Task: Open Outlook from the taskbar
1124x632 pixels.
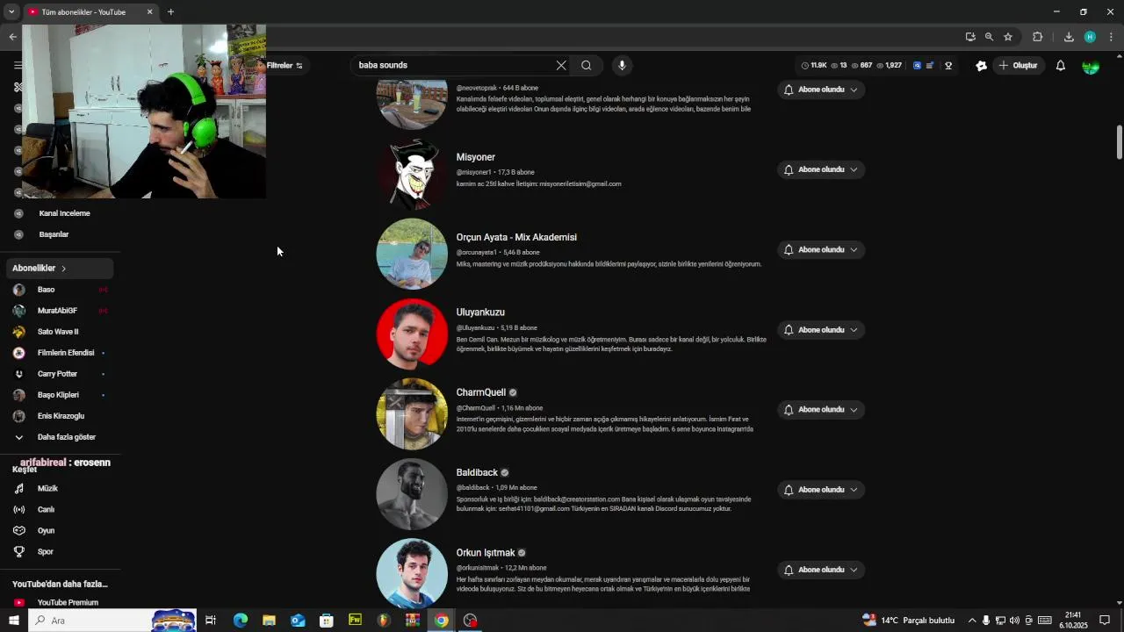Action: click(x=298, y=621)
